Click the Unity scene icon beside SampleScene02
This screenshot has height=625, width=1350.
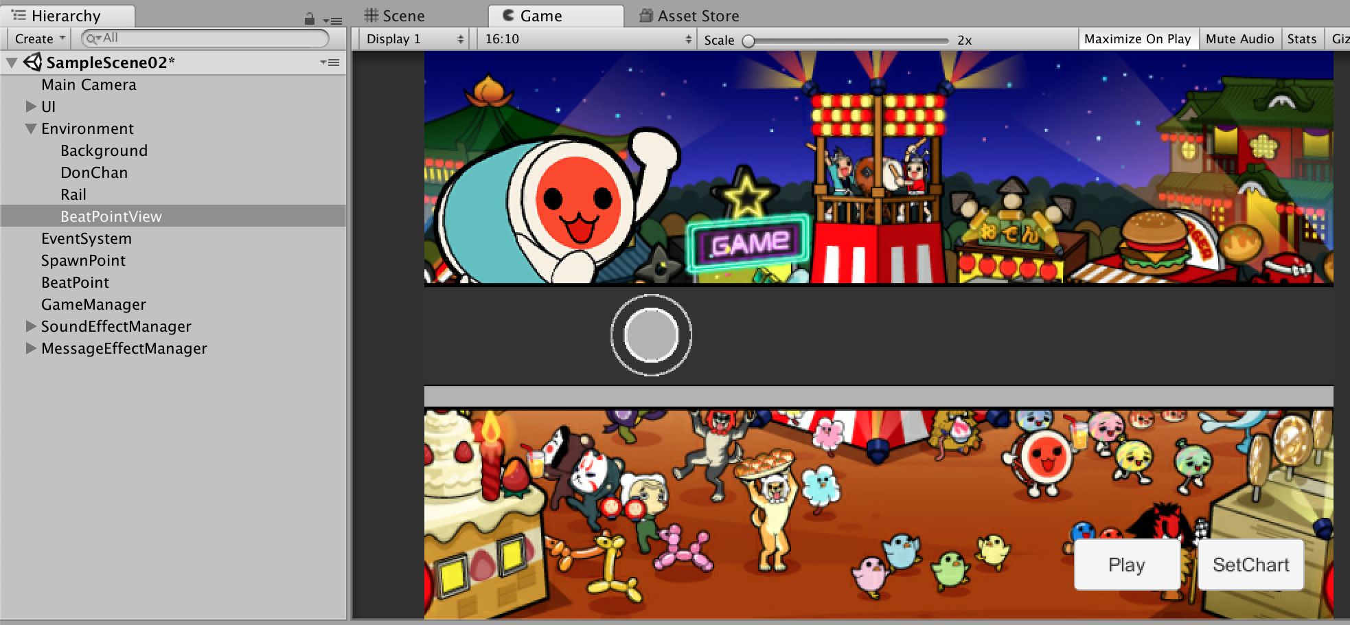tap(32, 62)
